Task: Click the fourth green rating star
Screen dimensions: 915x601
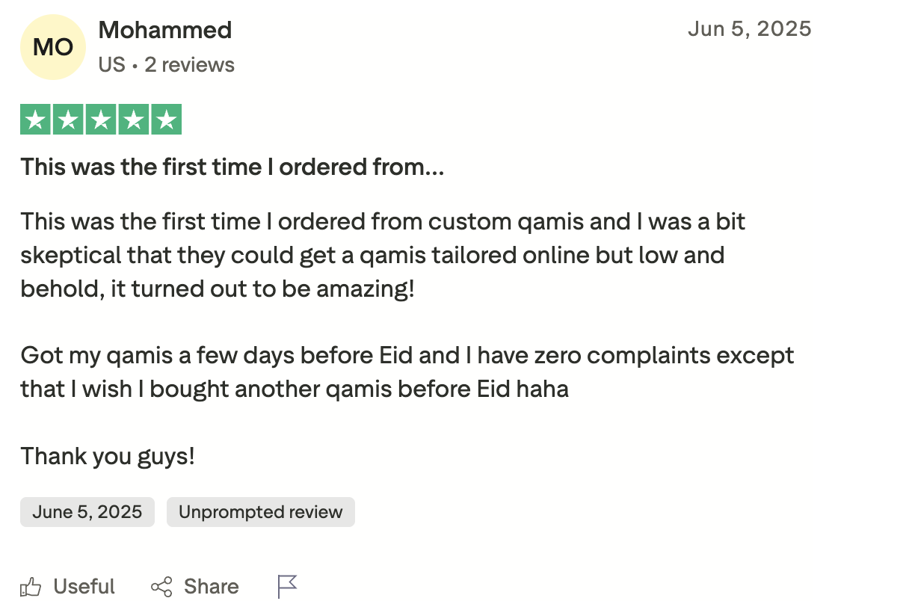Action: click(x=134, y=120)
